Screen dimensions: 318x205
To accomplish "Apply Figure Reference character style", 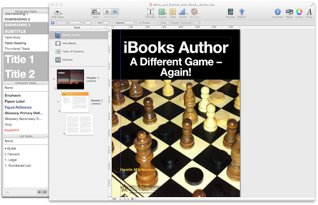I will [x=26, y=107].
